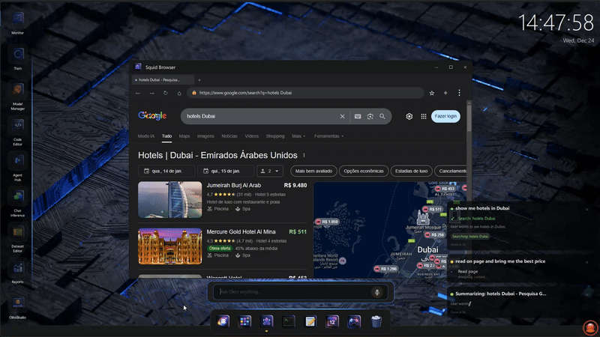600x337 pixels.
Task: Switch to the Maps search tab
Action: point(184,136)
